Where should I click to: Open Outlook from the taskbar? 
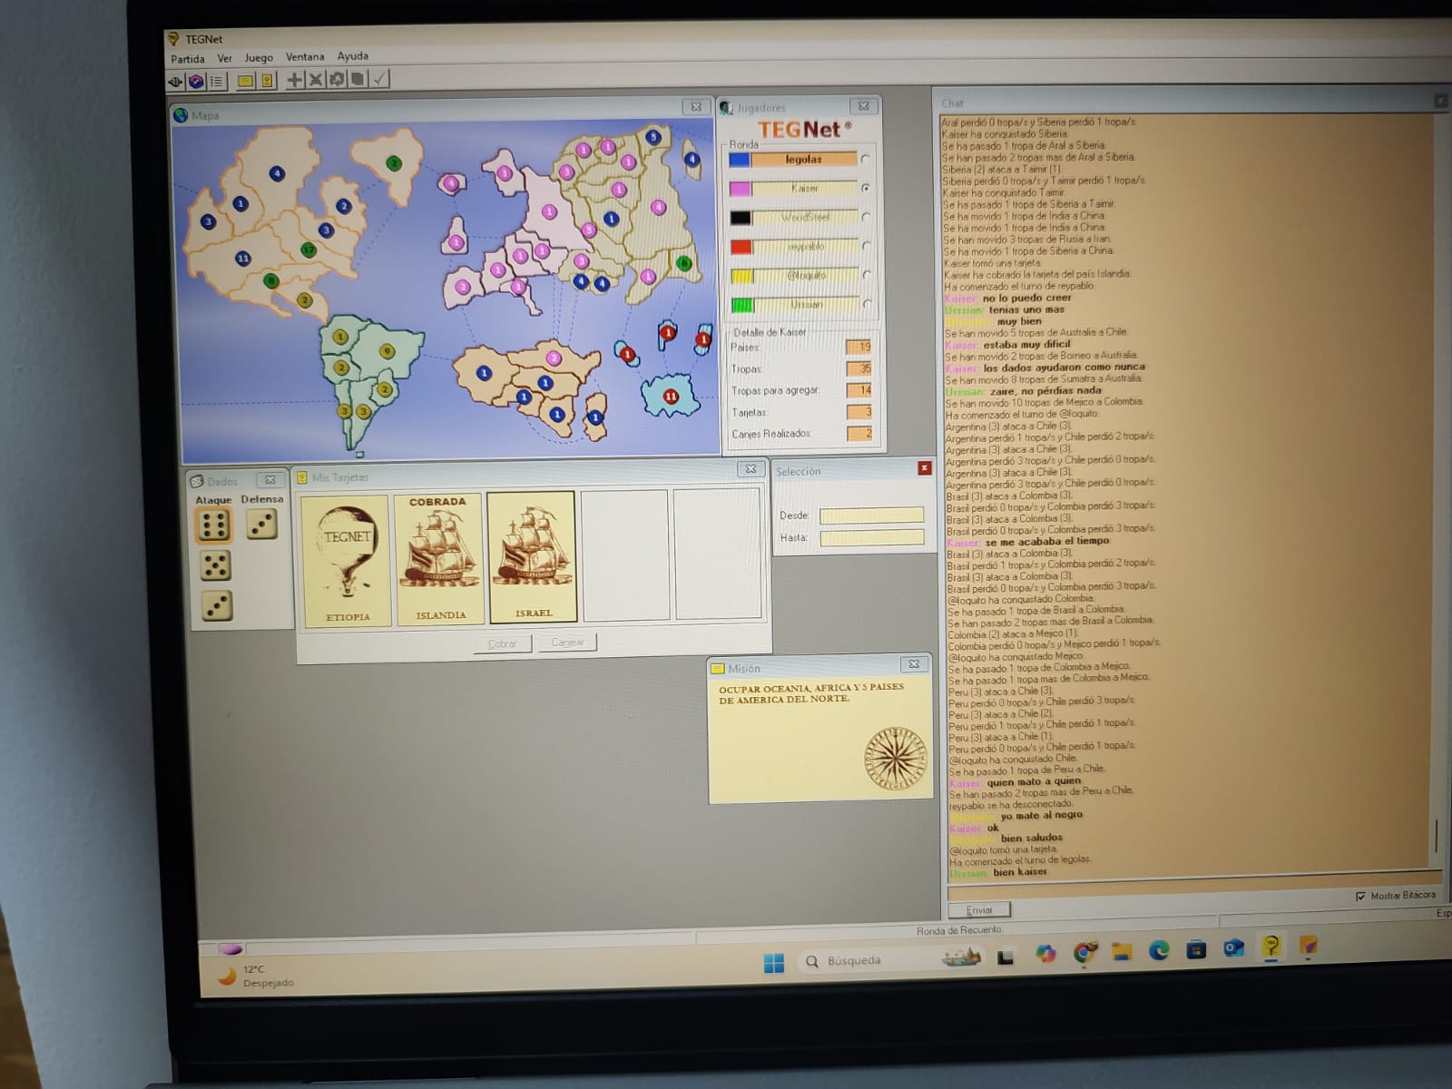point(1233,949)
